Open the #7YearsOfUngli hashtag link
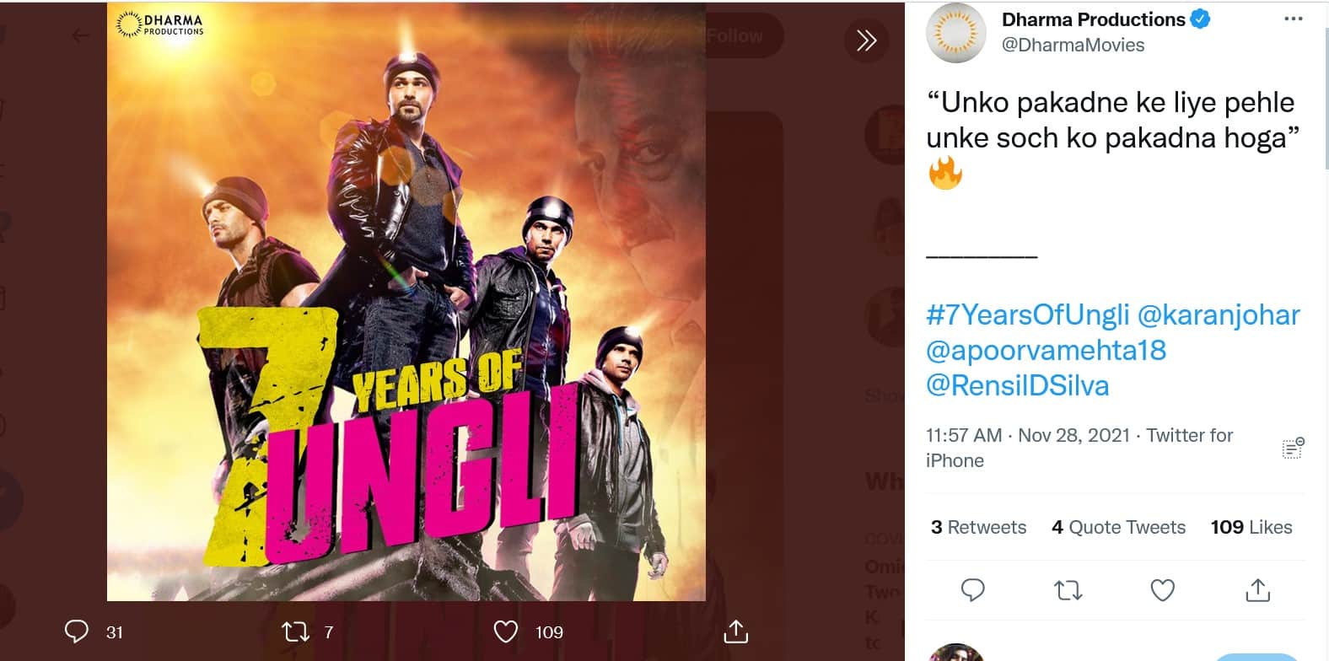The width and height of the screenshot is (1329, 661). coord(1027,314)
